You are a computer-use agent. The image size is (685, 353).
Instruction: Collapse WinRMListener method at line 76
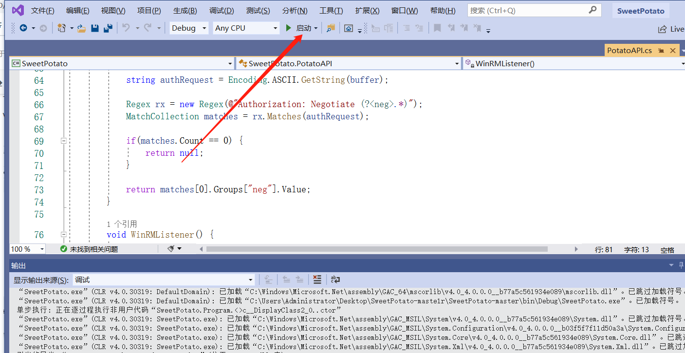63,234
